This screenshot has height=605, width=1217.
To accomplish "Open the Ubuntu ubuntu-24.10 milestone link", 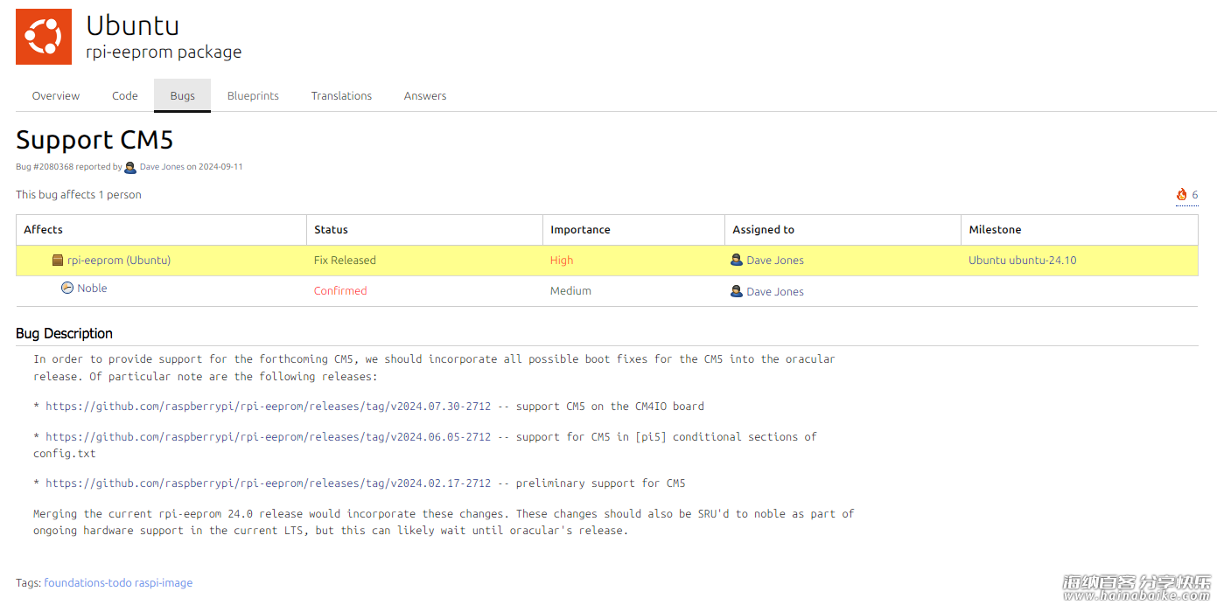I will click(1022, 261).
